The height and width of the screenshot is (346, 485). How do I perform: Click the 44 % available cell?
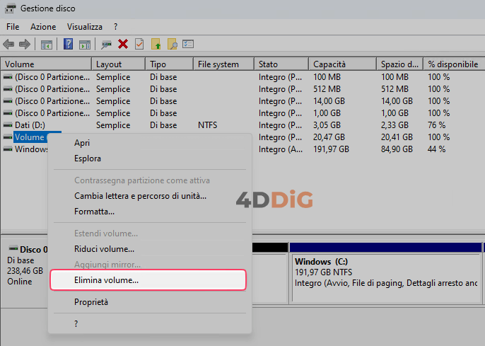[x=436, y=149]
